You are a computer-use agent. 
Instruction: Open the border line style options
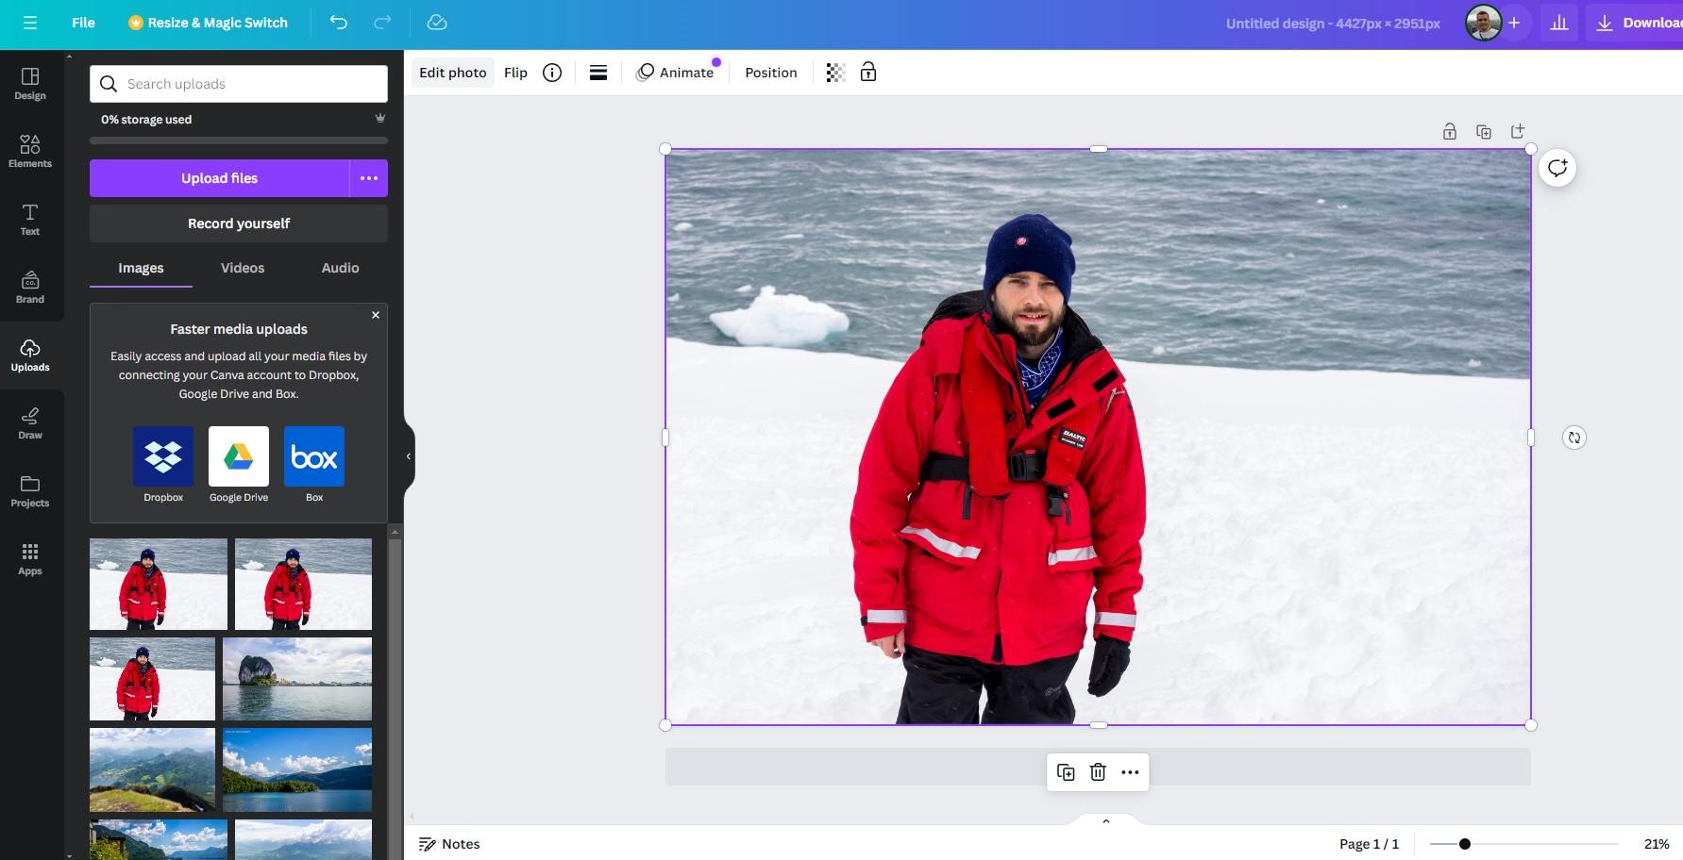[598, 73]
